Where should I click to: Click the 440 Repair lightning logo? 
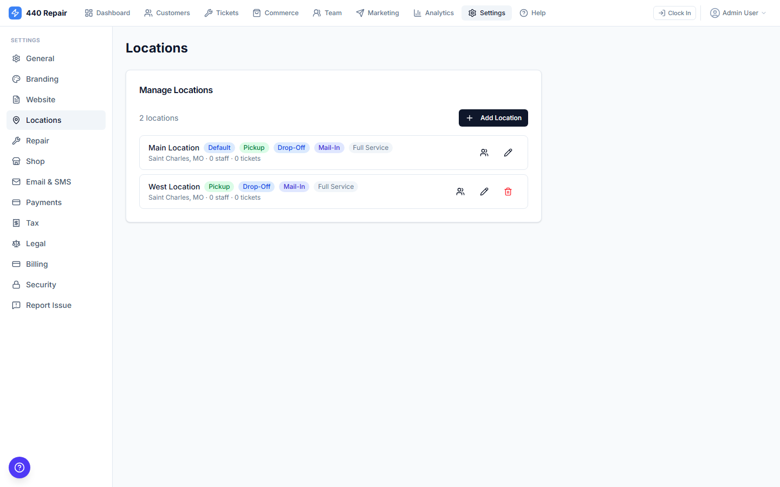(15, 13)
